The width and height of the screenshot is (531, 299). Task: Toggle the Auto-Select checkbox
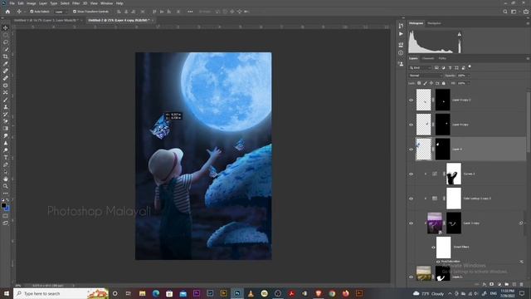(x=32, y=12)
